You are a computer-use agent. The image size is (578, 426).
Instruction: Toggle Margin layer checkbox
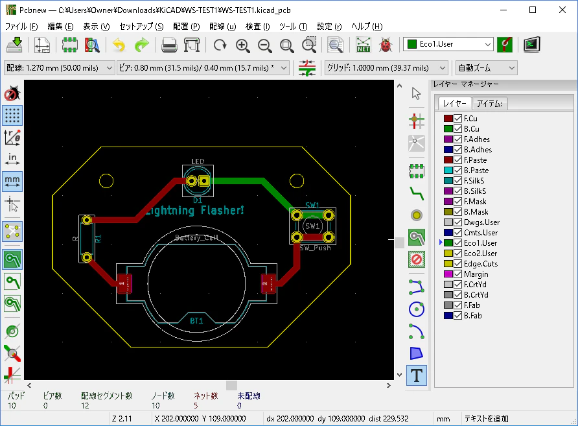click(458, 274)
